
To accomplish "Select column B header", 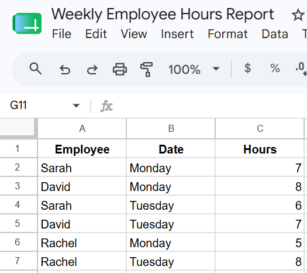I will coord(171,129).
